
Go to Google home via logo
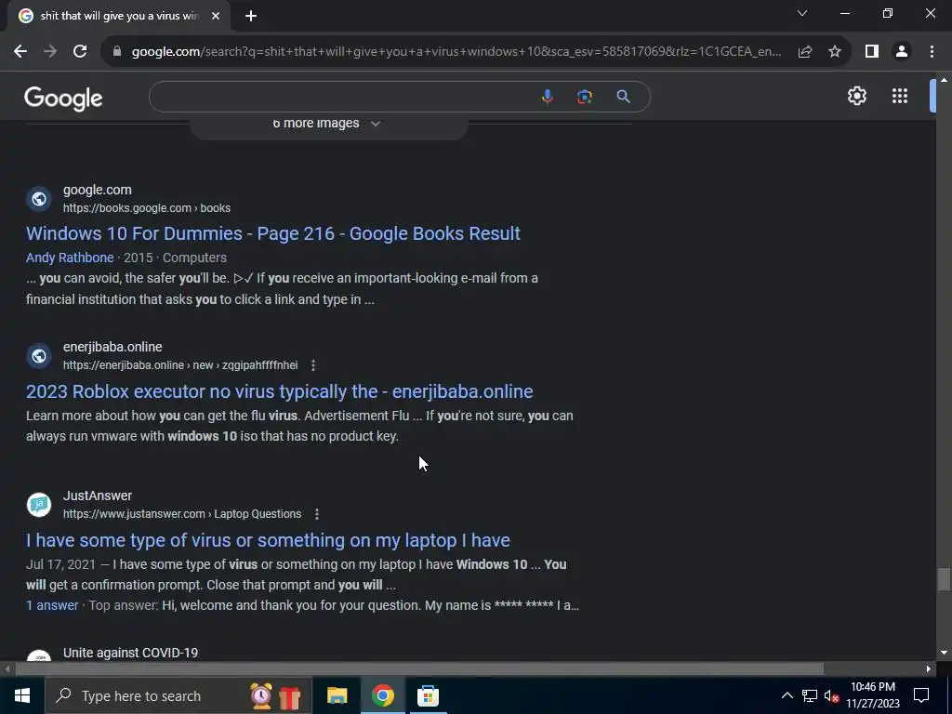63,98
